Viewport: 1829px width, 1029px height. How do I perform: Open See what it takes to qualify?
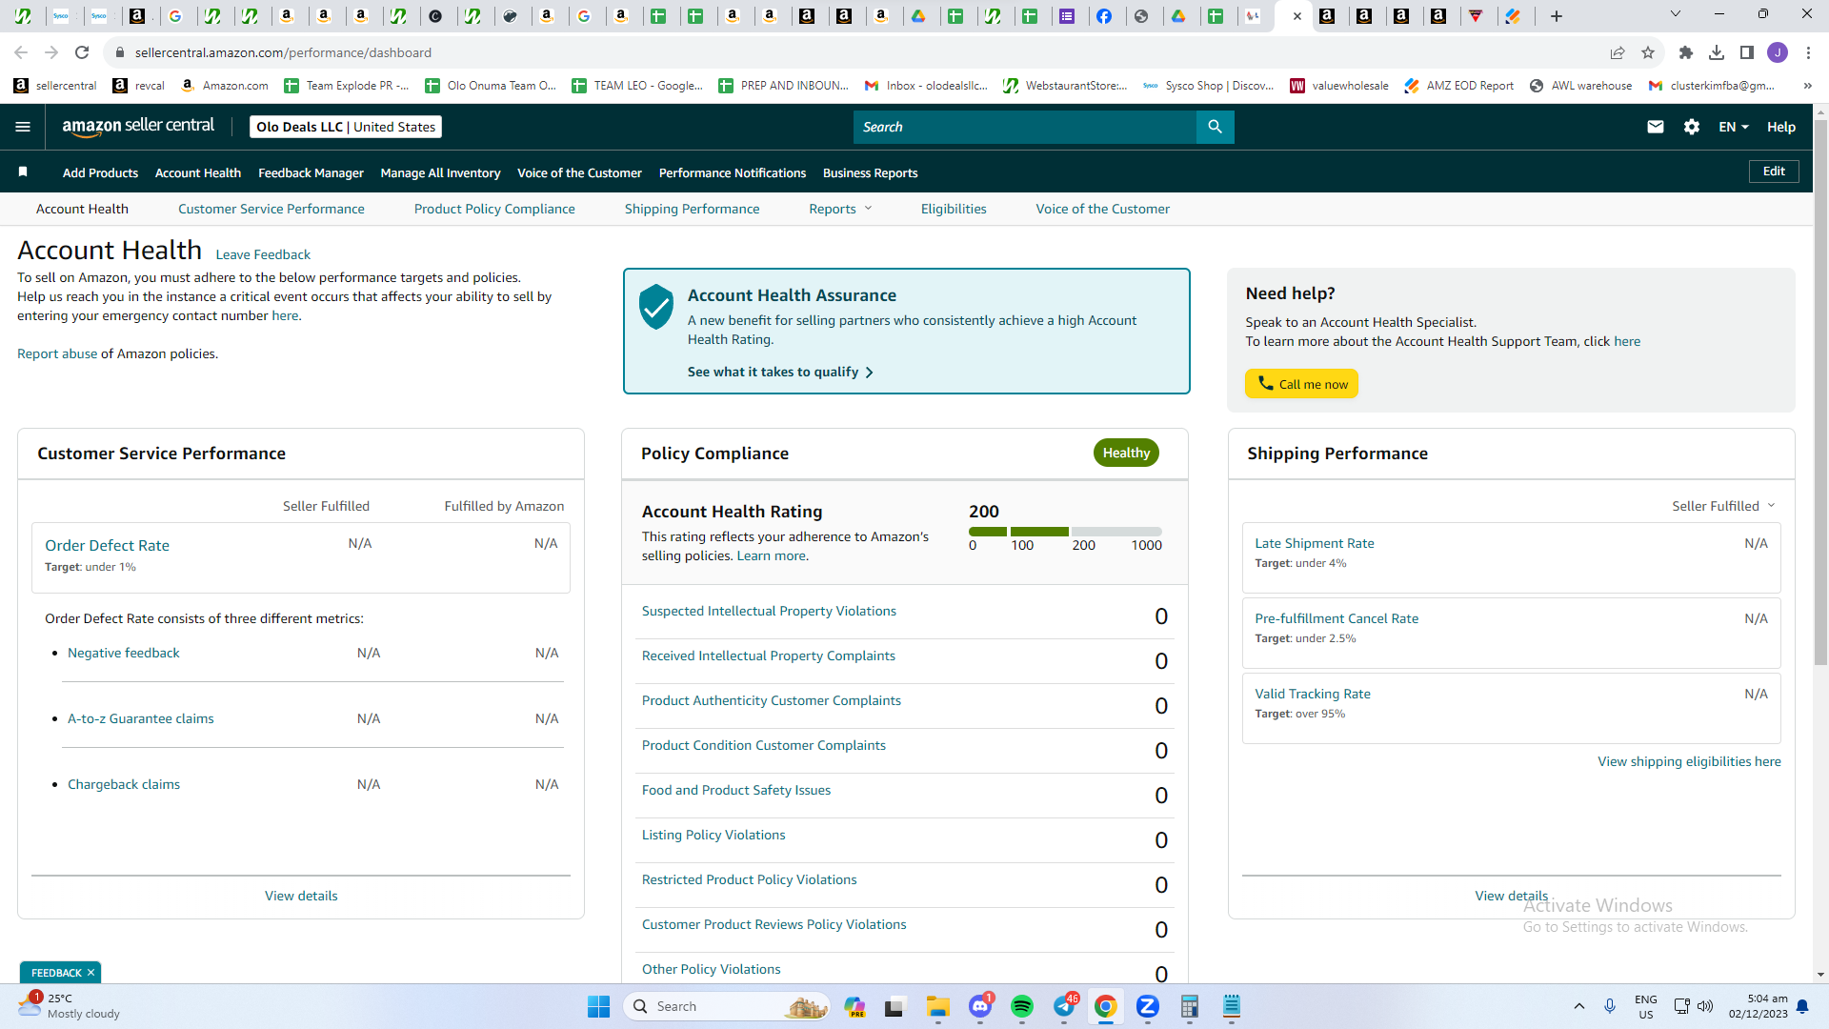click(x=780, y=372)
